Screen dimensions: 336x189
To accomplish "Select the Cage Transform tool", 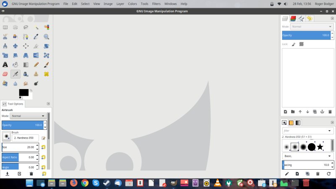I will click(46, 55).
